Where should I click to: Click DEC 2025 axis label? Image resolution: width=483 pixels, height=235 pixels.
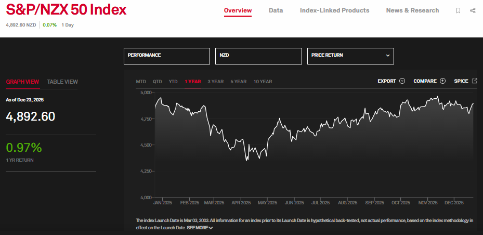point(454,203)
